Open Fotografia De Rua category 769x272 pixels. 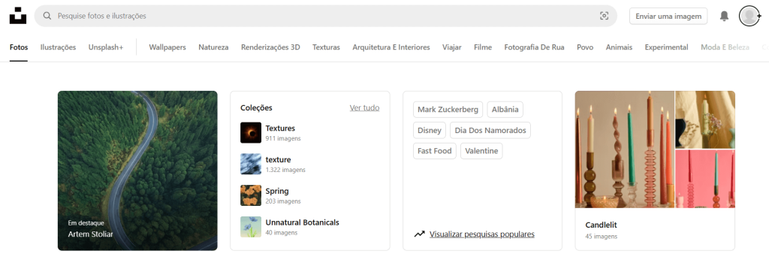point(534,47)
